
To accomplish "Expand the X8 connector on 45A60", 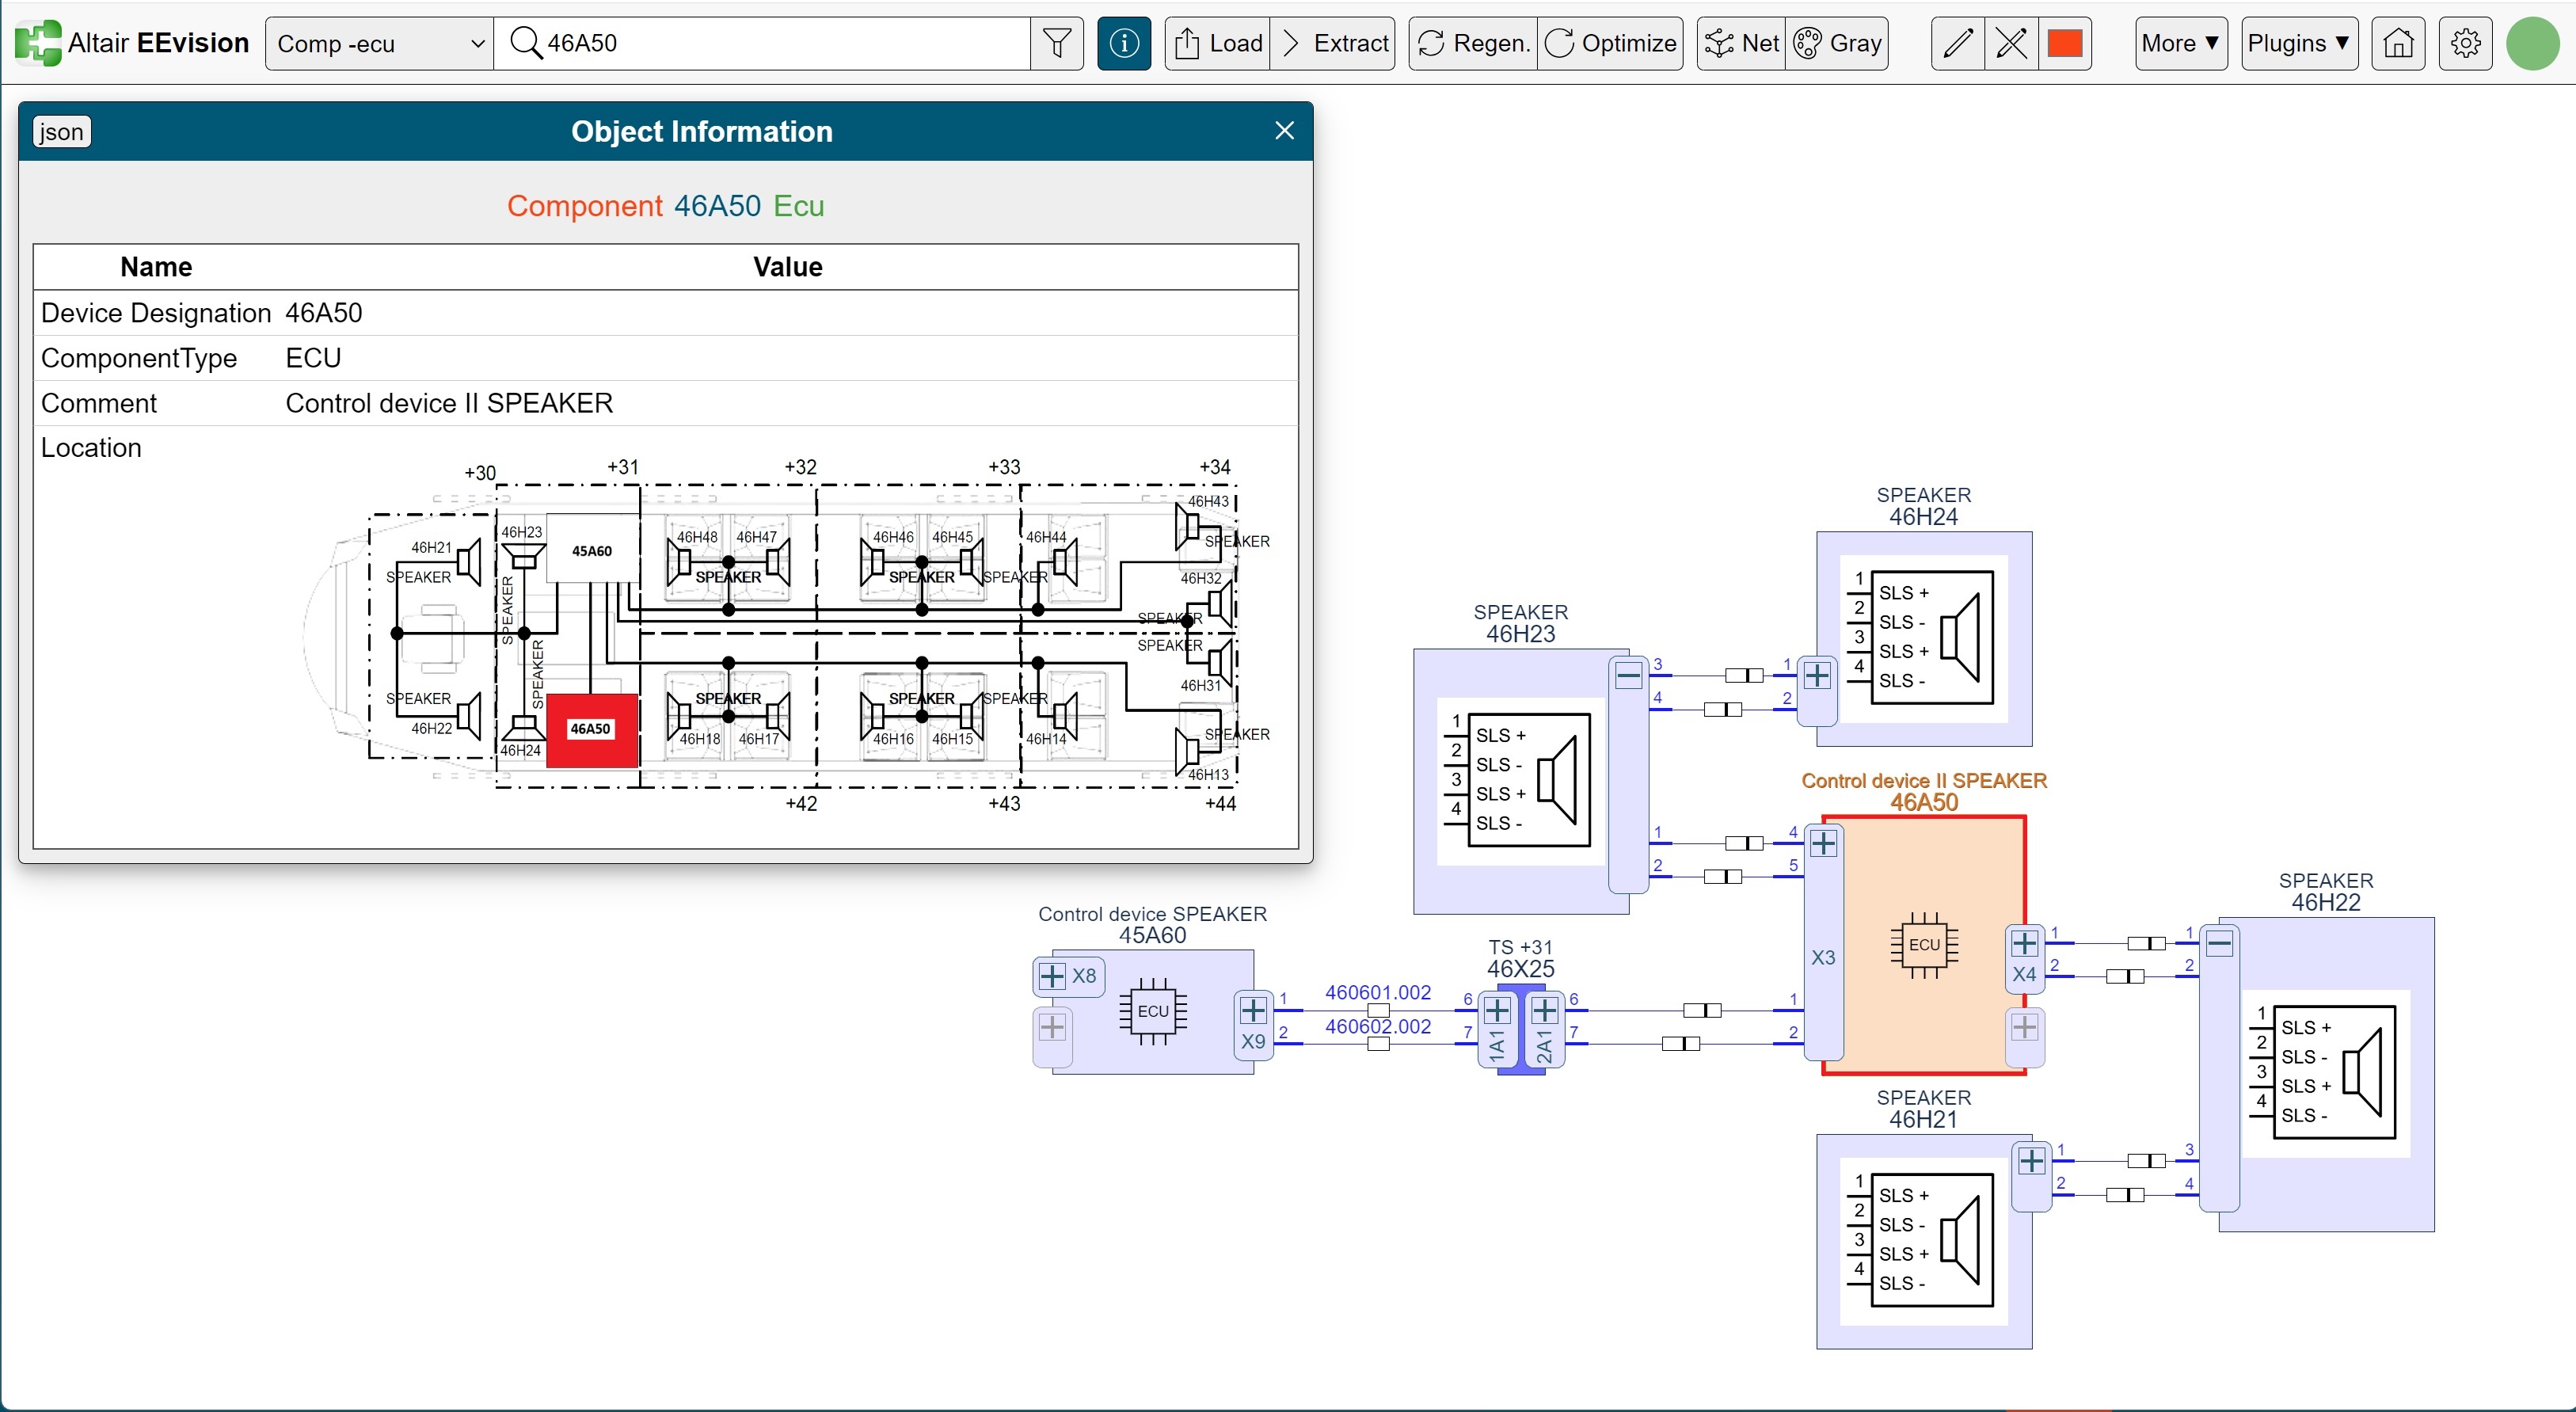I will point(1052,976).
